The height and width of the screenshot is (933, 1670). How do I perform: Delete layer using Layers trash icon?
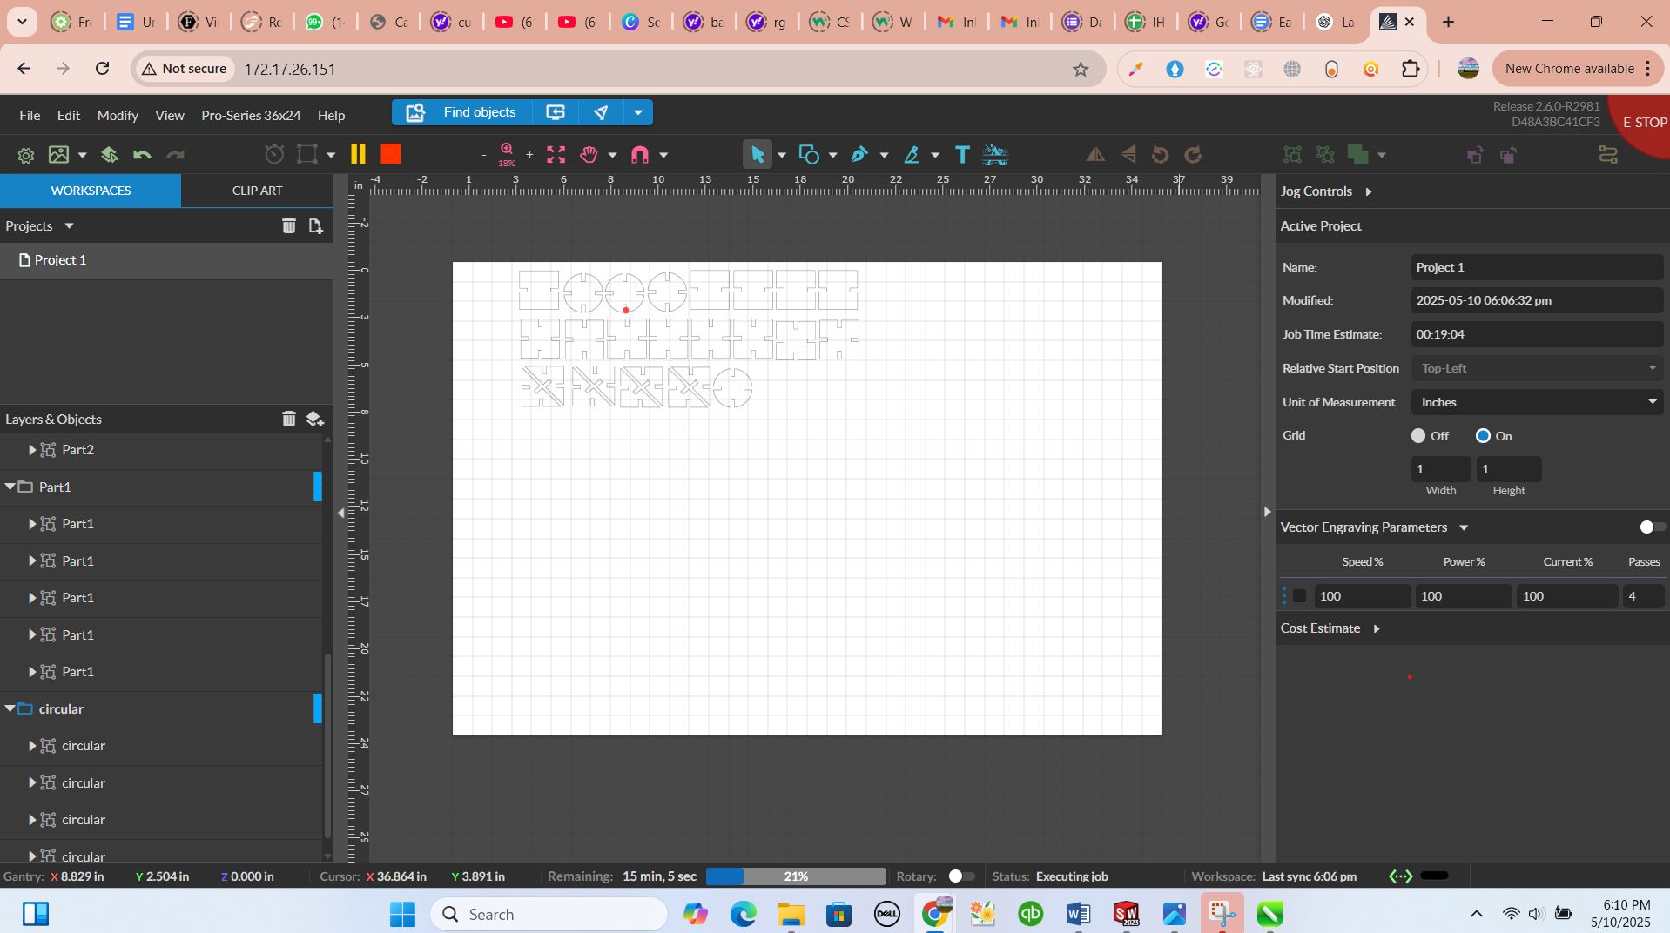[289, 419]
